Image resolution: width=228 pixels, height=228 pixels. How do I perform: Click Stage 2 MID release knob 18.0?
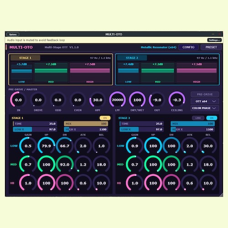[x=208, y=165]
